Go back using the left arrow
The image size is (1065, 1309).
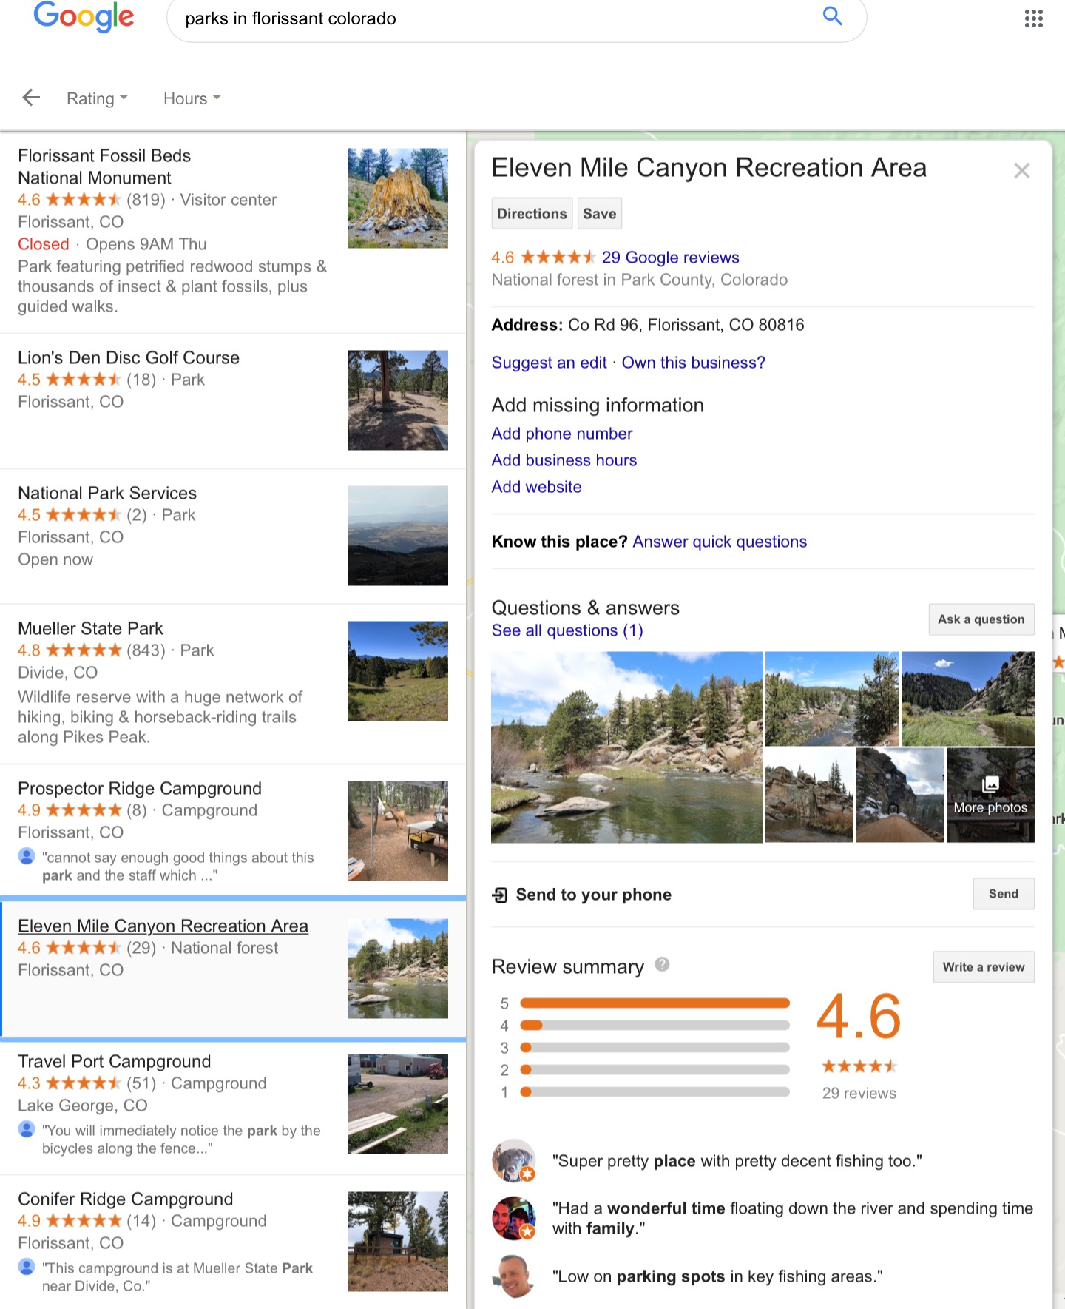click(x=31, y=98)
